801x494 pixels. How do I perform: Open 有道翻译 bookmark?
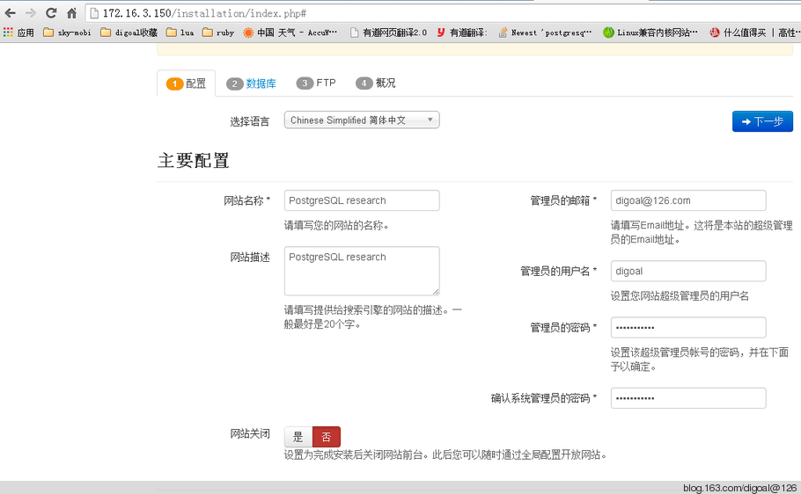(x=462, y=33)
